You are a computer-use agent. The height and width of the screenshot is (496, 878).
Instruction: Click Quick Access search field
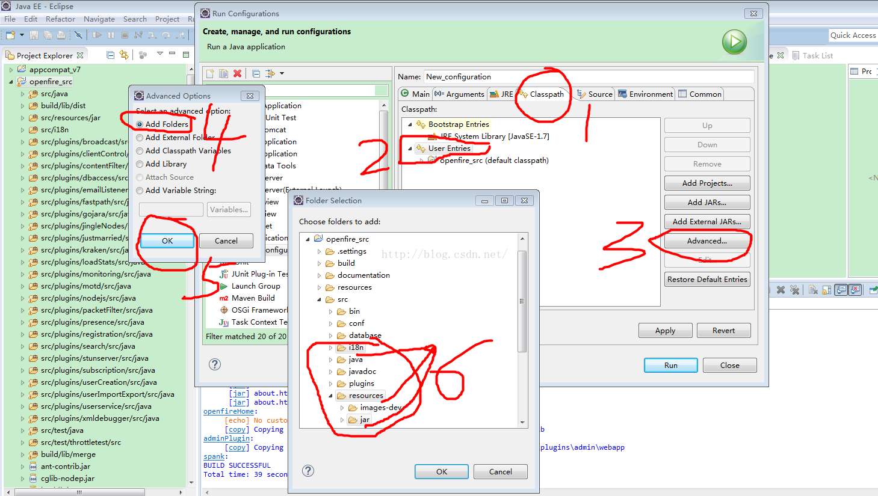(853, 35)
